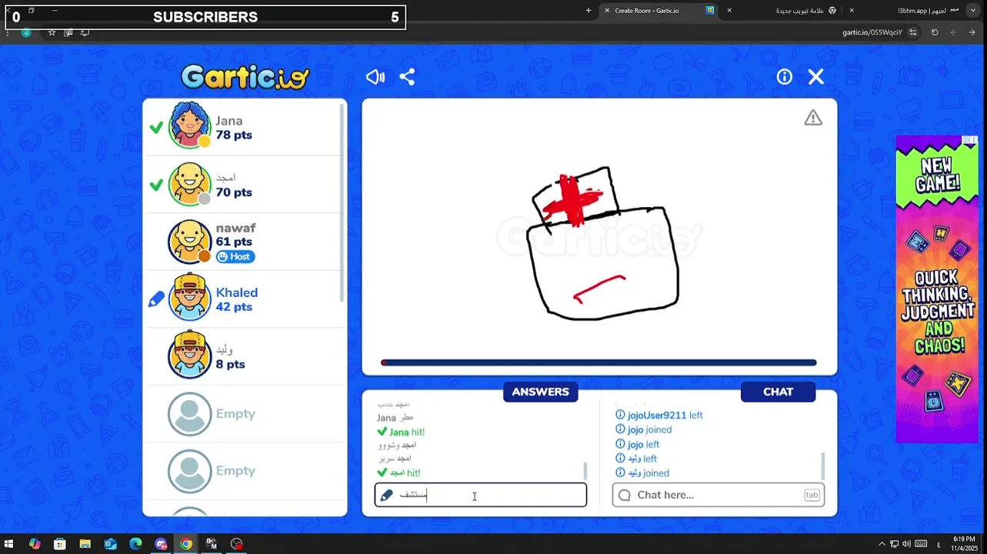987x554 pixels.
Task: Open site information icon in address bar
Action: [x=913, y=32]
